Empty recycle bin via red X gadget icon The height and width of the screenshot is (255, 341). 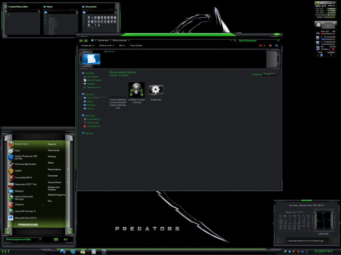(333, 49)
